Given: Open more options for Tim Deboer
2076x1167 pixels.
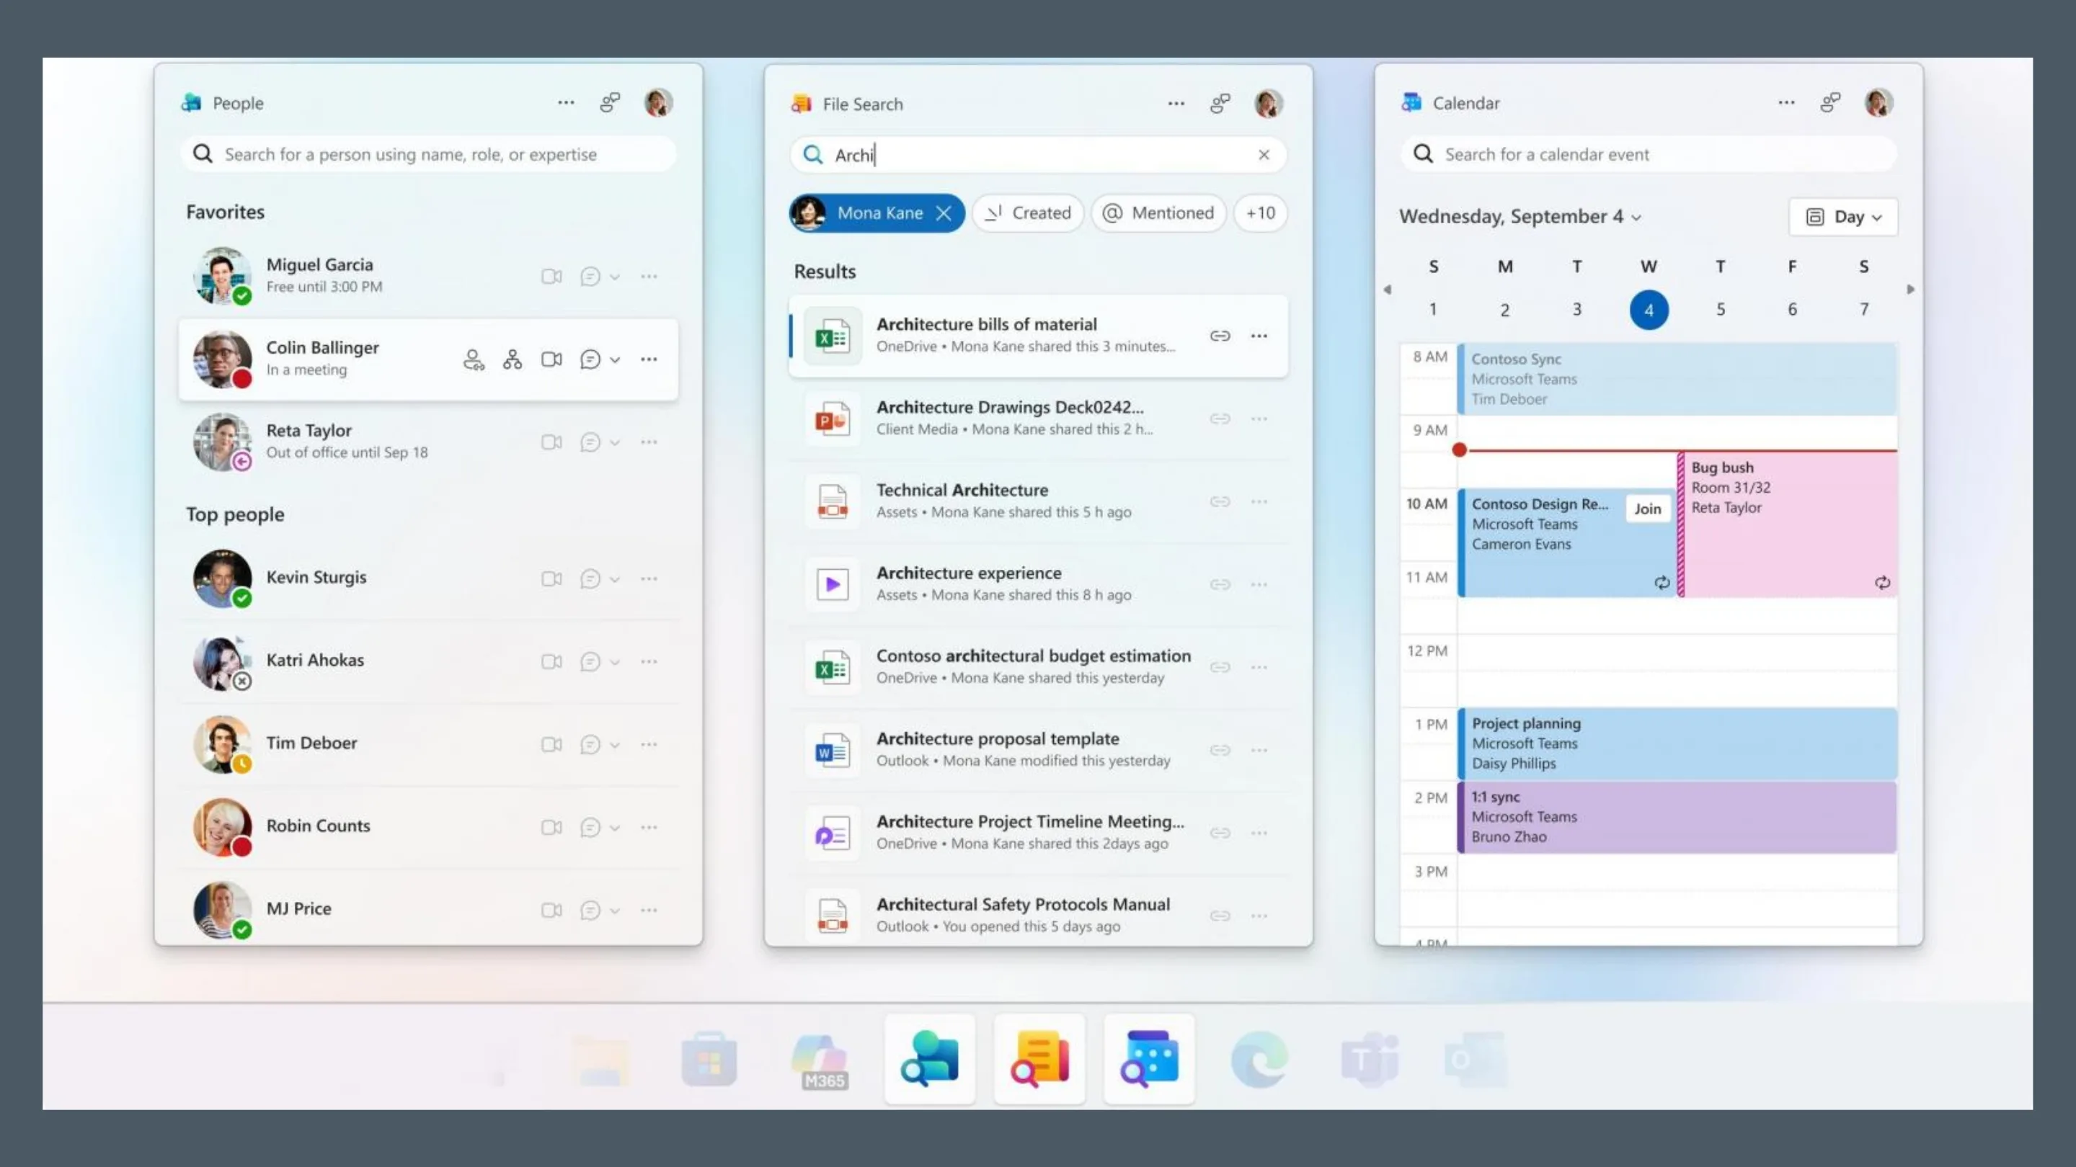Looking at the screenshot, I should pos(649,744).
